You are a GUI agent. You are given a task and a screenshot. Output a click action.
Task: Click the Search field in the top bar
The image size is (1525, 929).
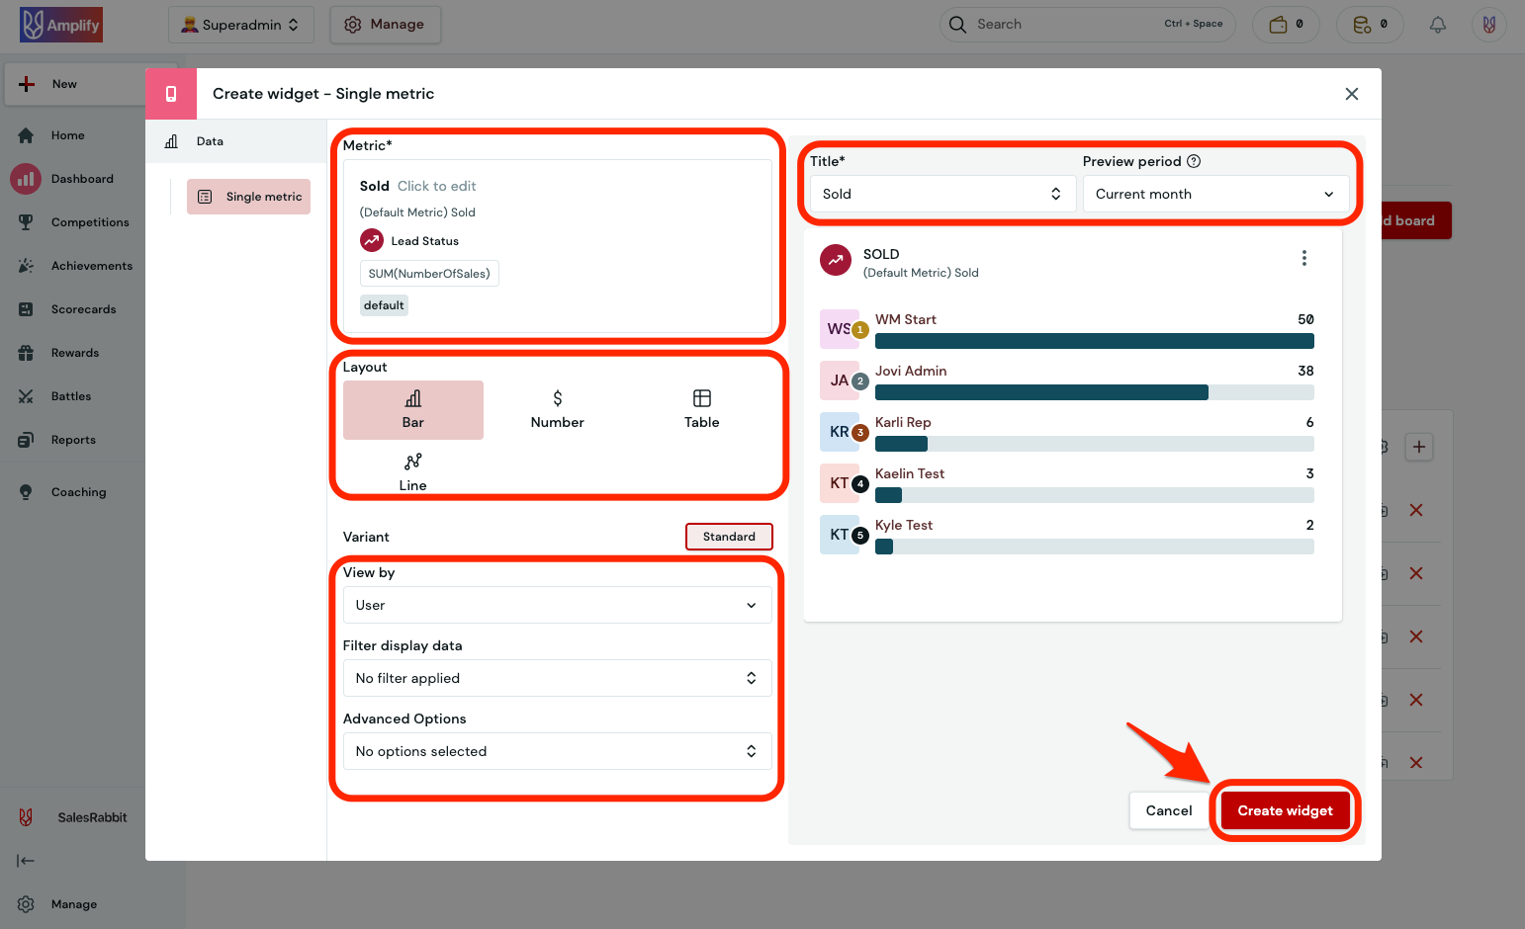click(1068, 24)
